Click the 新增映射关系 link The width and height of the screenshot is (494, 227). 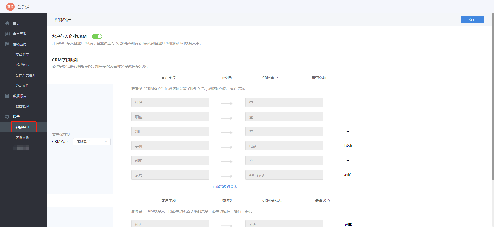tap(225, 187)
